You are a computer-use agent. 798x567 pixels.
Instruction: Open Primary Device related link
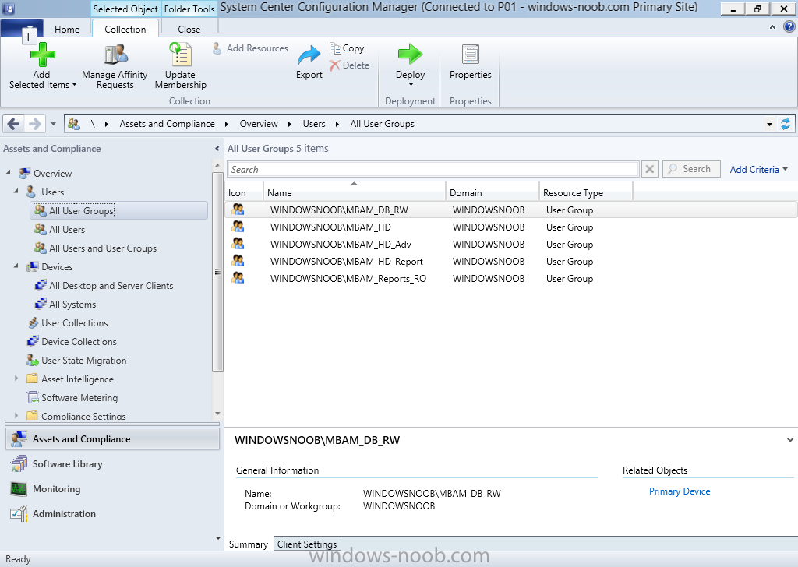[680, 491]
